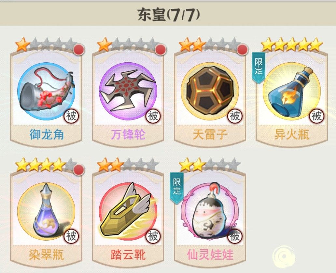Select the 染翠瓶 purple bottle icon
Screen dimensions: 336x273
pos(46,211)
